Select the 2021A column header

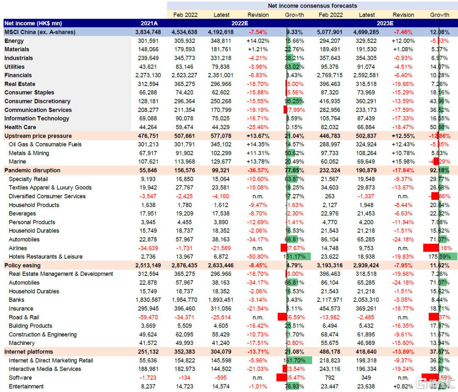[x=149, y=23]
